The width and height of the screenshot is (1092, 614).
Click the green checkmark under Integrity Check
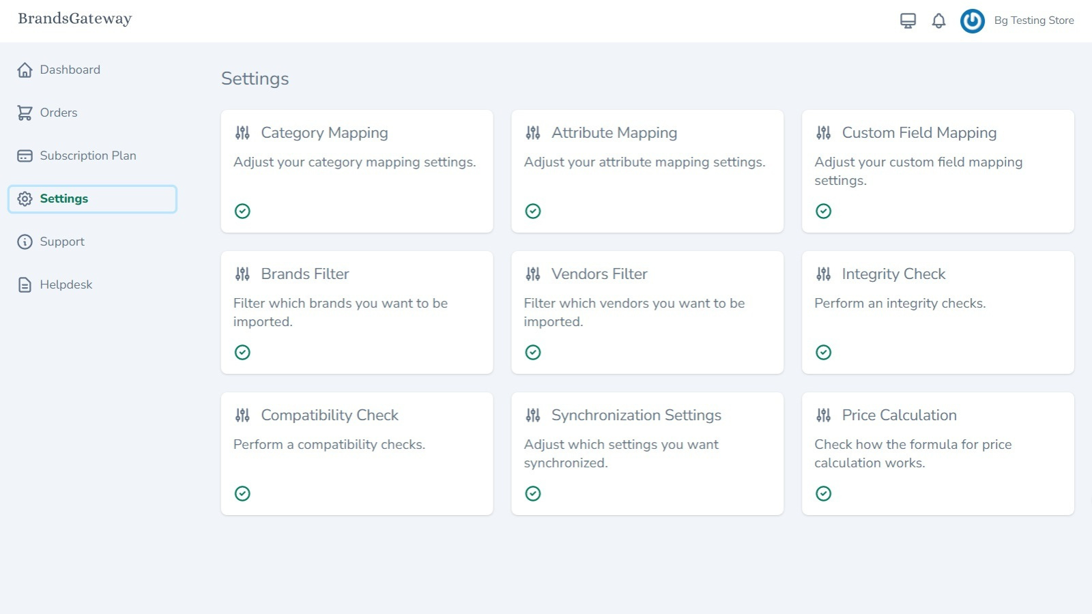824,352
